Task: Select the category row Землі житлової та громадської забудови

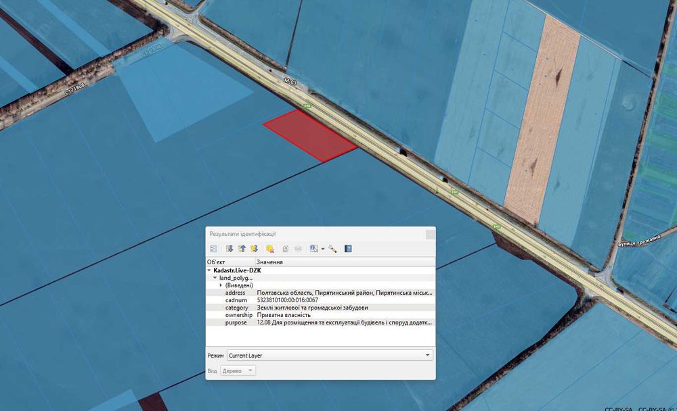Action: pos(320,308)
